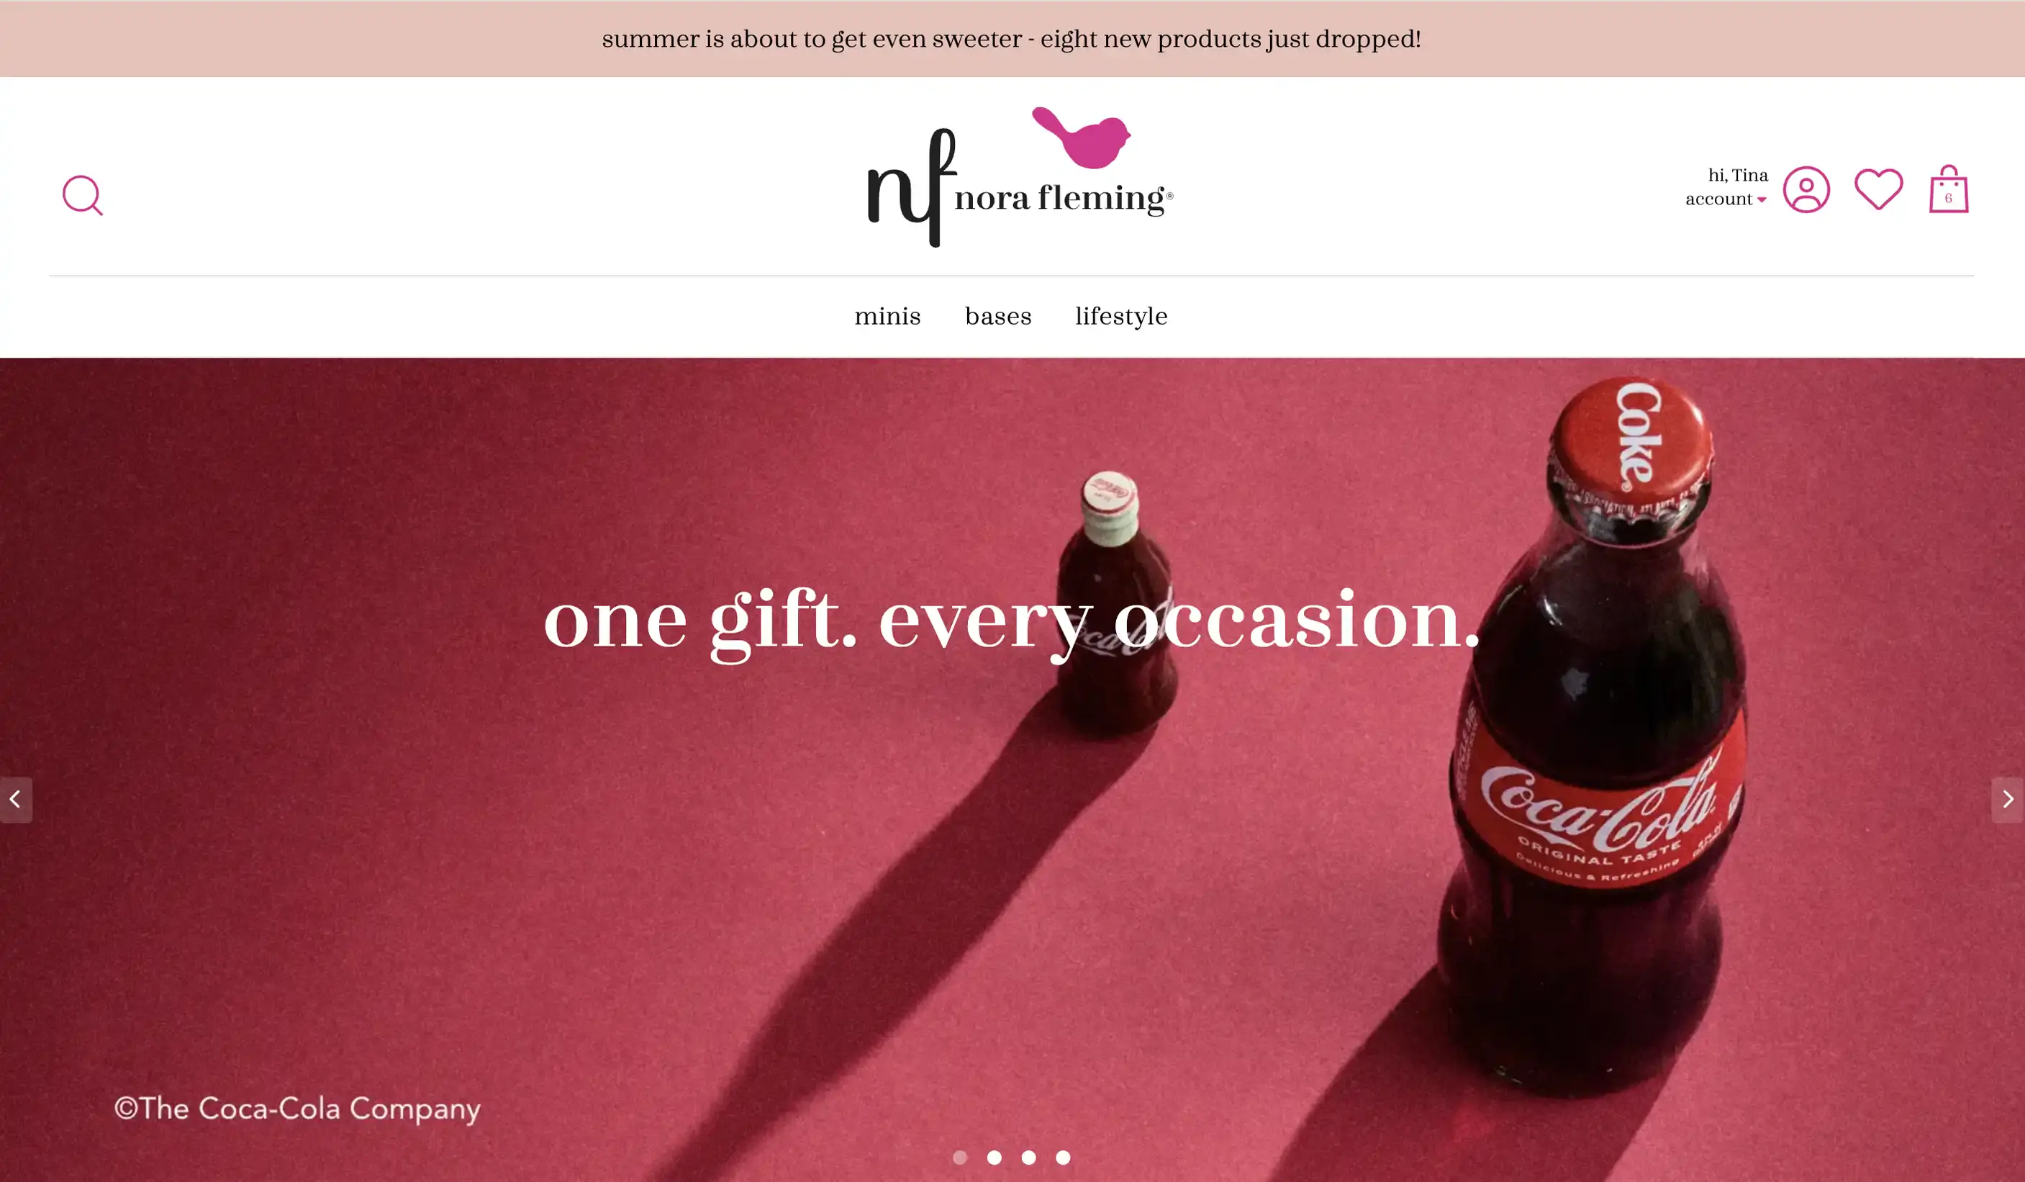Open the wishlist heart icon
This screenshot has width=2025, height=1182.
tap(1878, 190)
